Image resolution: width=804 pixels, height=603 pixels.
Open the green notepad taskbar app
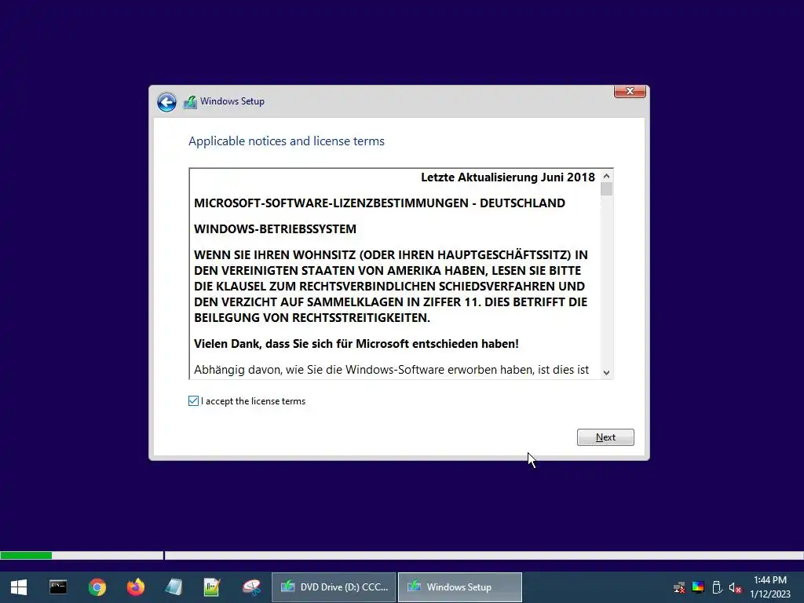click(212, 587)
